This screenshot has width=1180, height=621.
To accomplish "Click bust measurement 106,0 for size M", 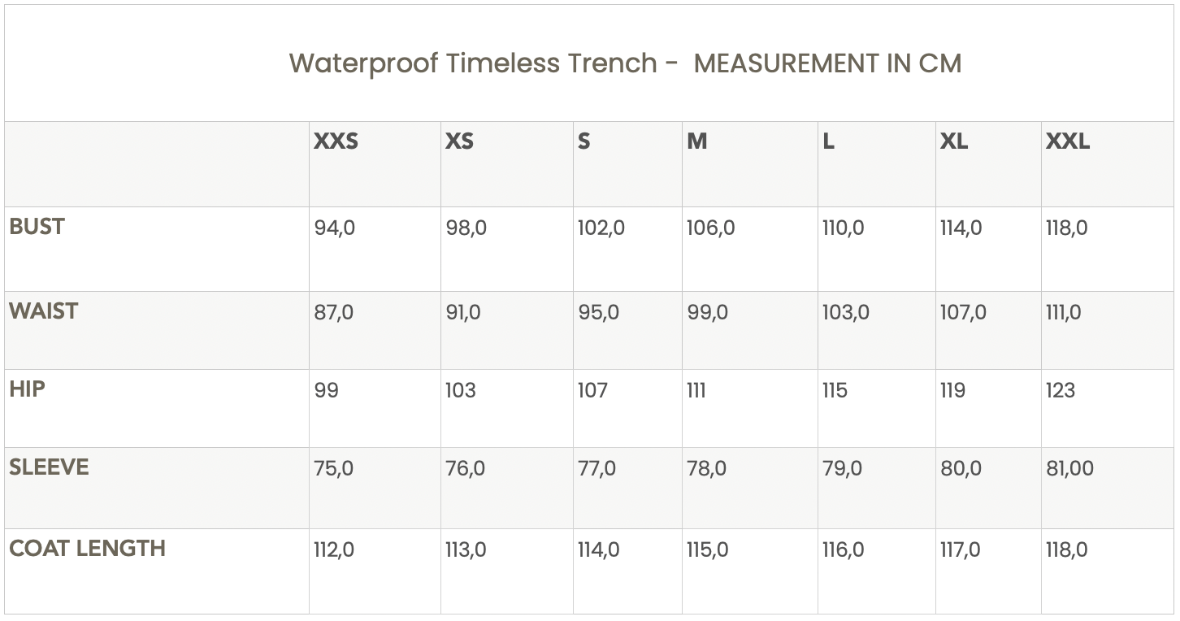I will pos(710,228).
